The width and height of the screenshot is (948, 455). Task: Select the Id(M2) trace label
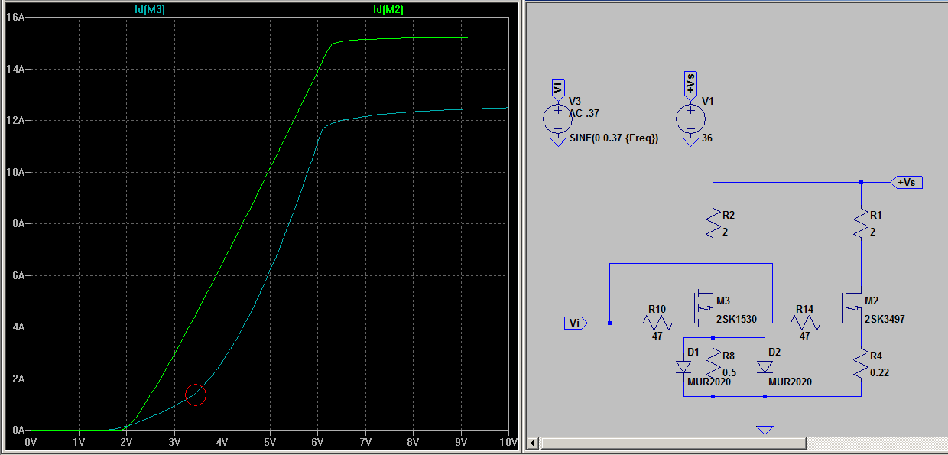(388, 9)
